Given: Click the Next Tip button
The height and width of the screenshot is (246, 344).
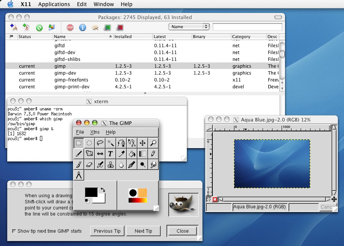Looking at the screenshot, I should [x=143, y=231].
